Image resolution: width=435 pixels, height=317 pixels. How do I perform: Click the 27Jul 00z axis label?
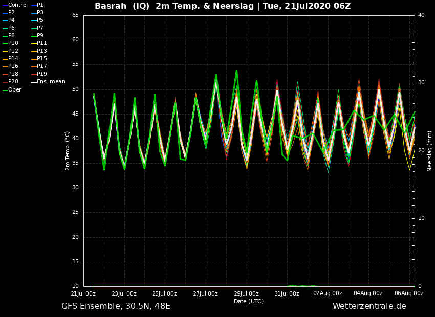pyautogui.click(x=205, y=293)
